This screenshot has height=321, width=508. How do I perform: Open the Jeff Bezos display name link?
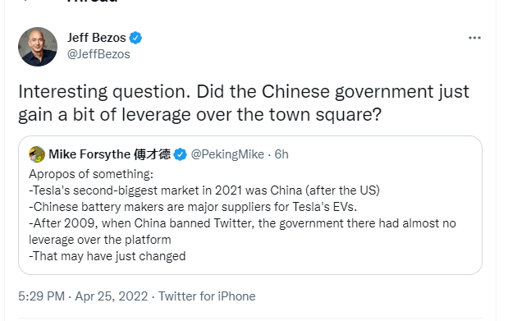click(97, 38)
